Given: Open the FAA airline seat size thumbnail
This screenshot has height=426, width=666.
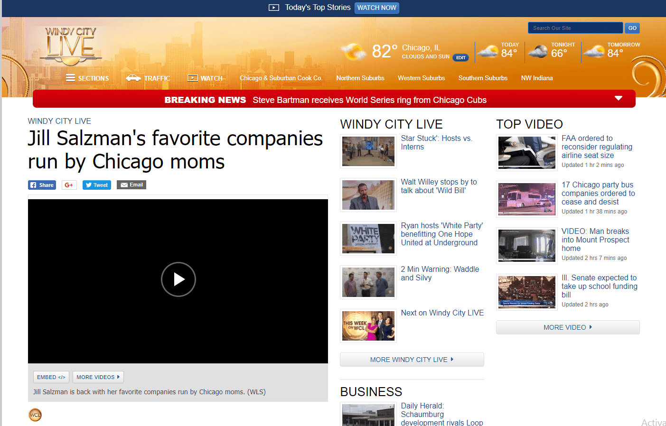Looking at the screenshot, I should pos(527,153).
